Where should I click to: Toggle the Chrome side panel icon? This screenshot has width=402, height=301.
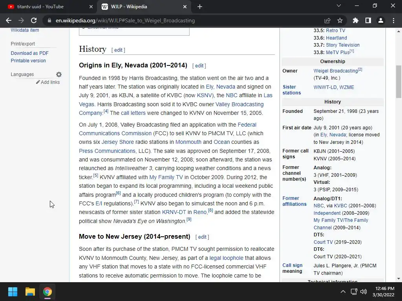point(368,20)
